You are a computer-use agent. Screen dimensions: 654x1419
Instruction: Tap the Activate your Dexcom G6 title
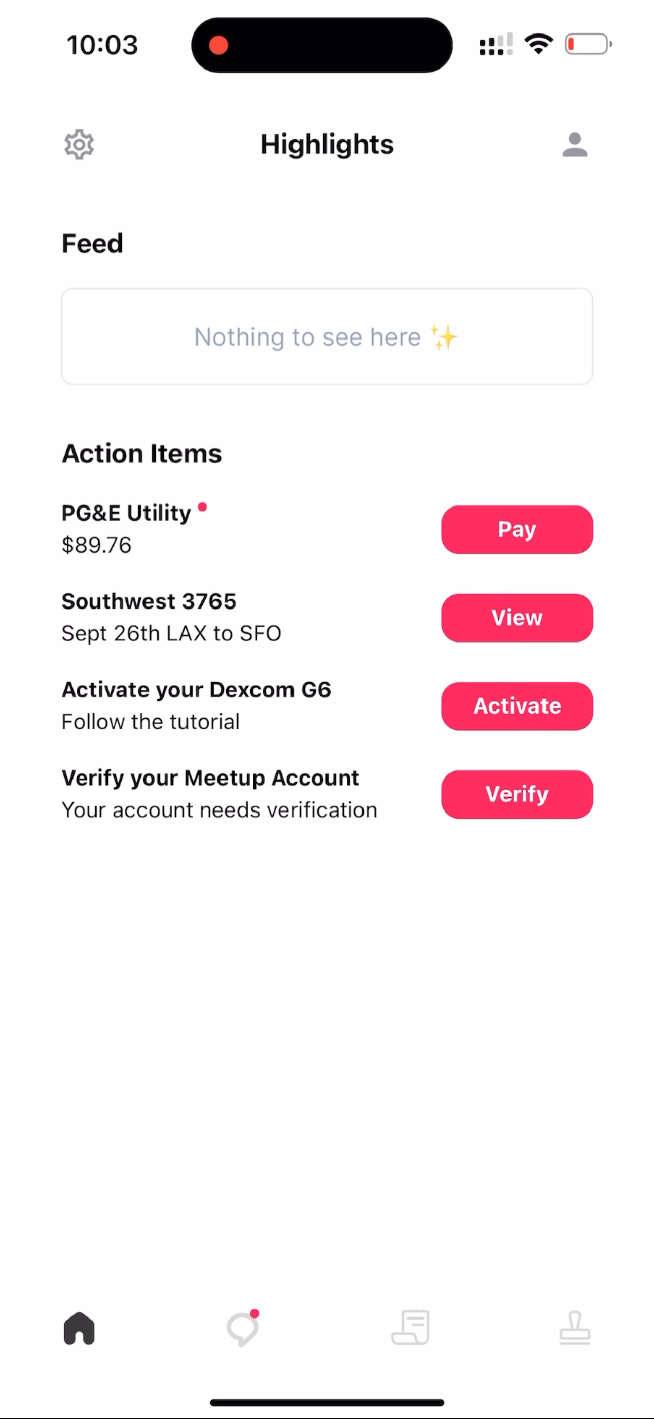[196, 689]
